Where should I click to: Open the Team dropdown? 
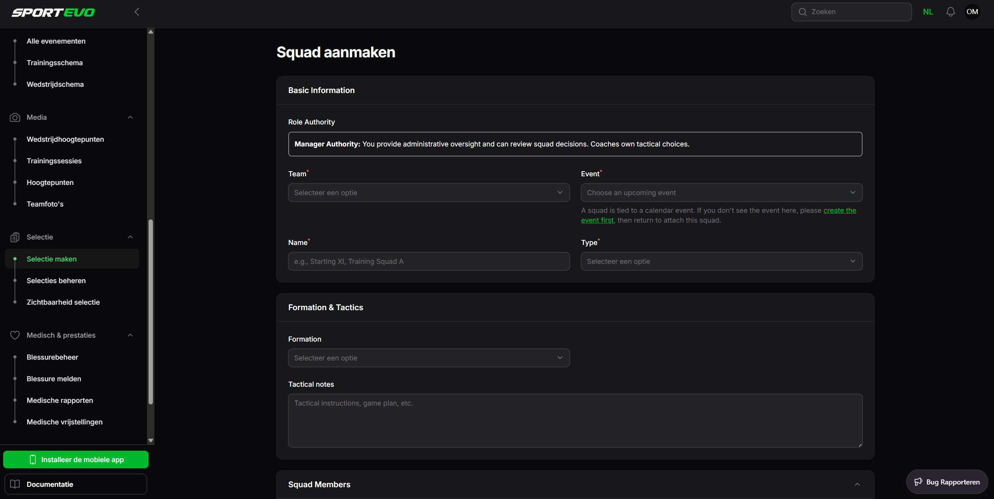[428, 193]
